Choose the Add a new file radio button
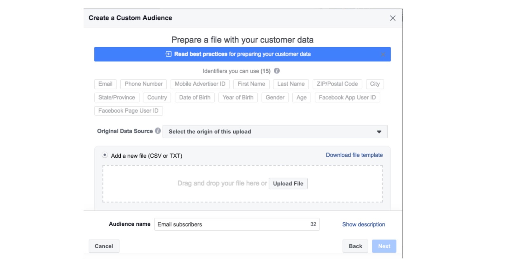 click(104, 155)
